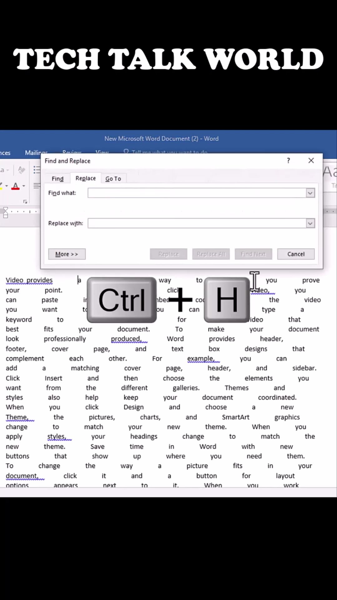Click the word "sidebar." in document
The width and height of the screenshot is (337, 600).
[304, 368]
